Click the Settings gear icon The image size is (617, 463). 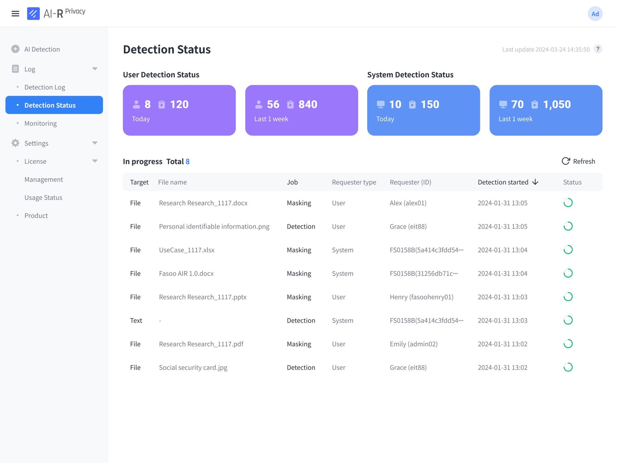(15, 143)
